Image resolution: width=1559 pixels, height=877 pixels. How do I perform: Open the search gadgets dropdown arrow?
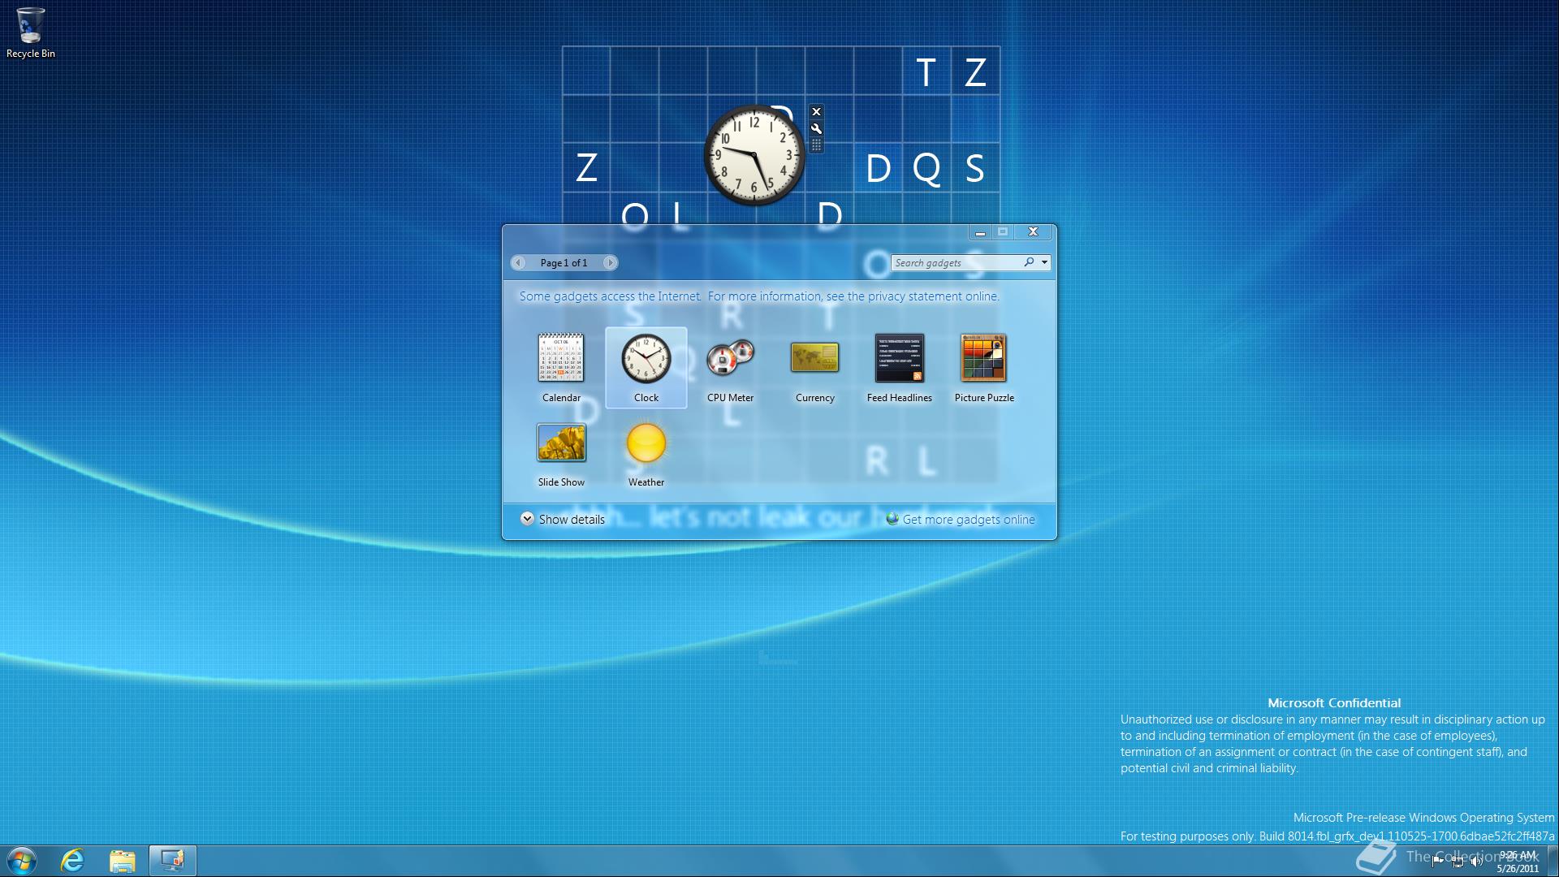point(1043,262)
